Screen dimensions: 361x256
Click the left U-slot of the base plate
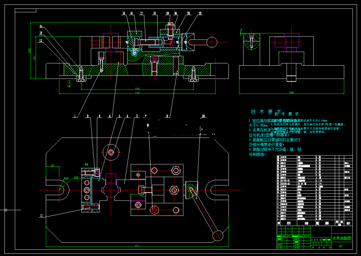(58, 190)
